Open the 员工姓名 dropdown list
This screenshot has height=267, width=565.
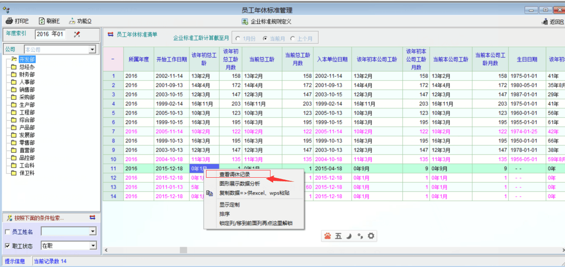tap(93, 232)
